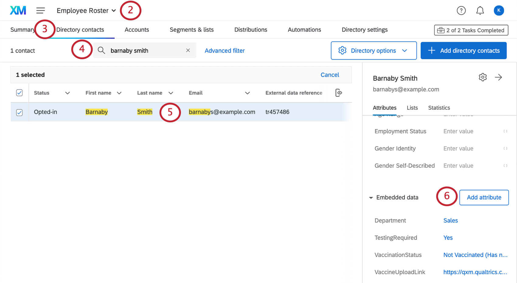
Task: Open contact settings gear for Barnaby Smith
Action: 483,77
